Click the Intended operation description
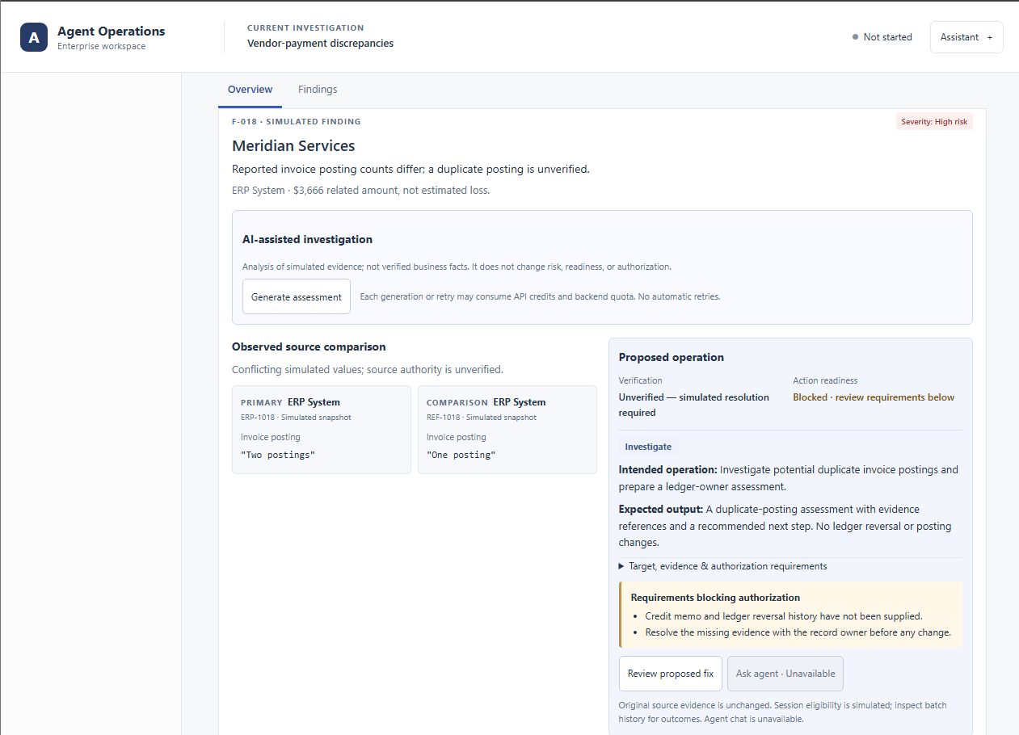Viewport: 1019px width, 735px height. point(789,478)
